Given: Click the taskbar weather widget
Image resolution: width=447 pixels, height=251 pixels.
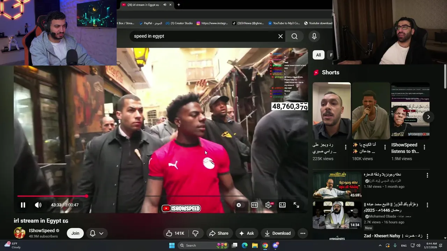Looking at the screenshot, I should click(x=12, y=245).
